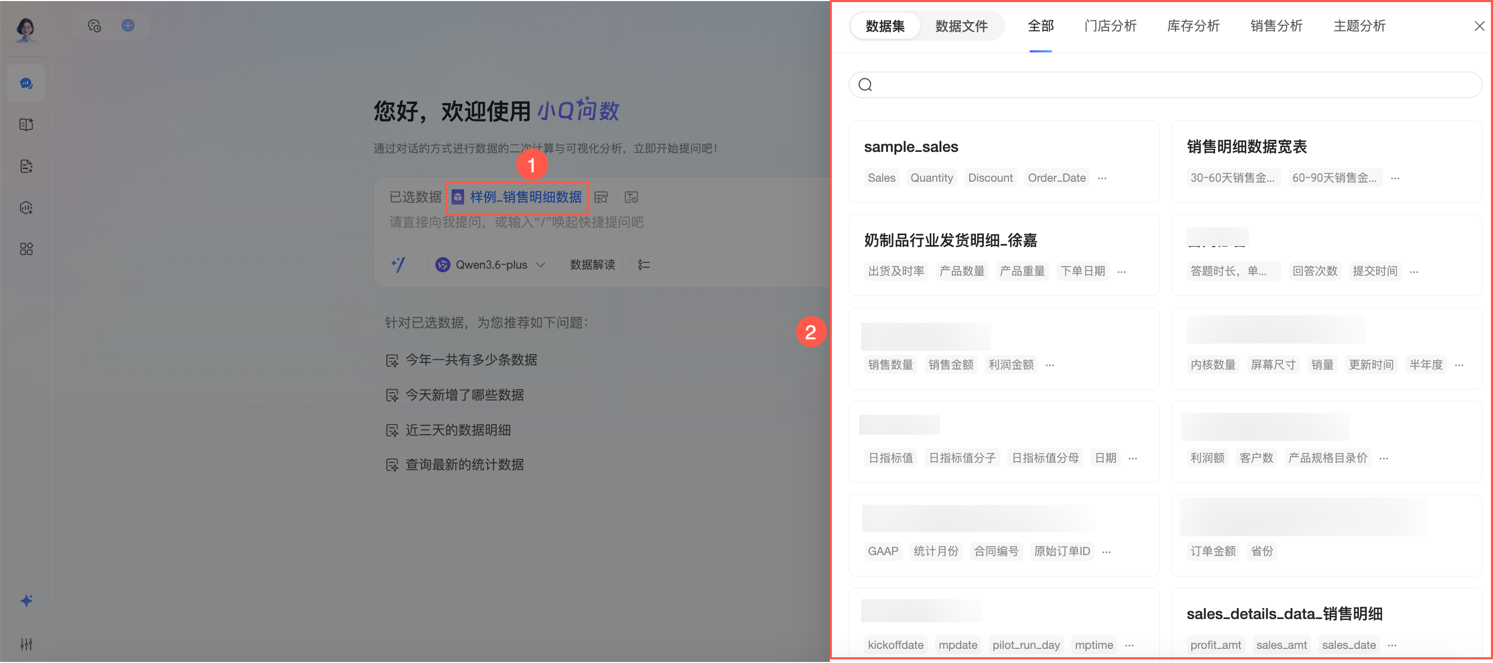Click the 产品规格目录价 field tag
The width and height of the screenshot is (1493, 663).
(1327, 458)
